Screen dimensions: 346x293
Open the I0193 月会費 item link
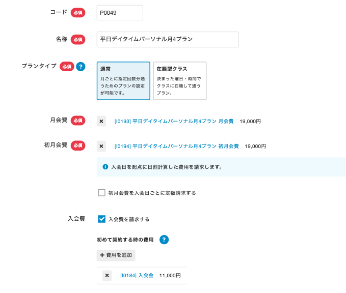(x=174, y=122)
